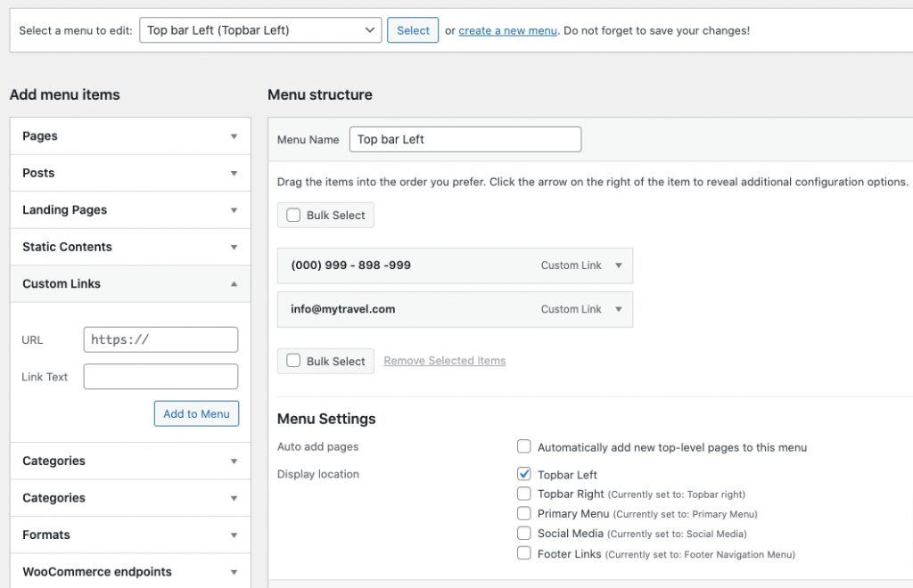Uncheck the Topbar Left display location
The height and width of the screenshot is (588, 913).
[524, 474]
